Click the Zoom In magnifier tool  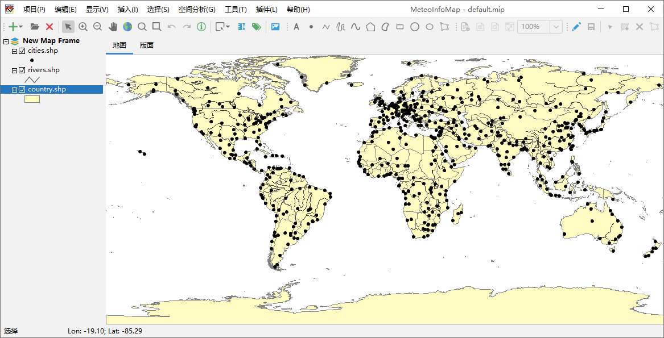click(83, 27)
